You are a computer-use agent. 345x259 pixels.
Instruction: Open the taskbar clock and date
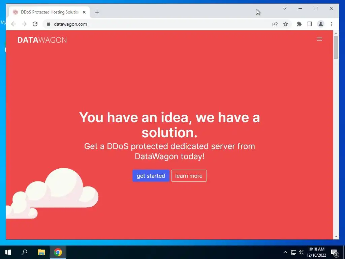tap(316, 252)
